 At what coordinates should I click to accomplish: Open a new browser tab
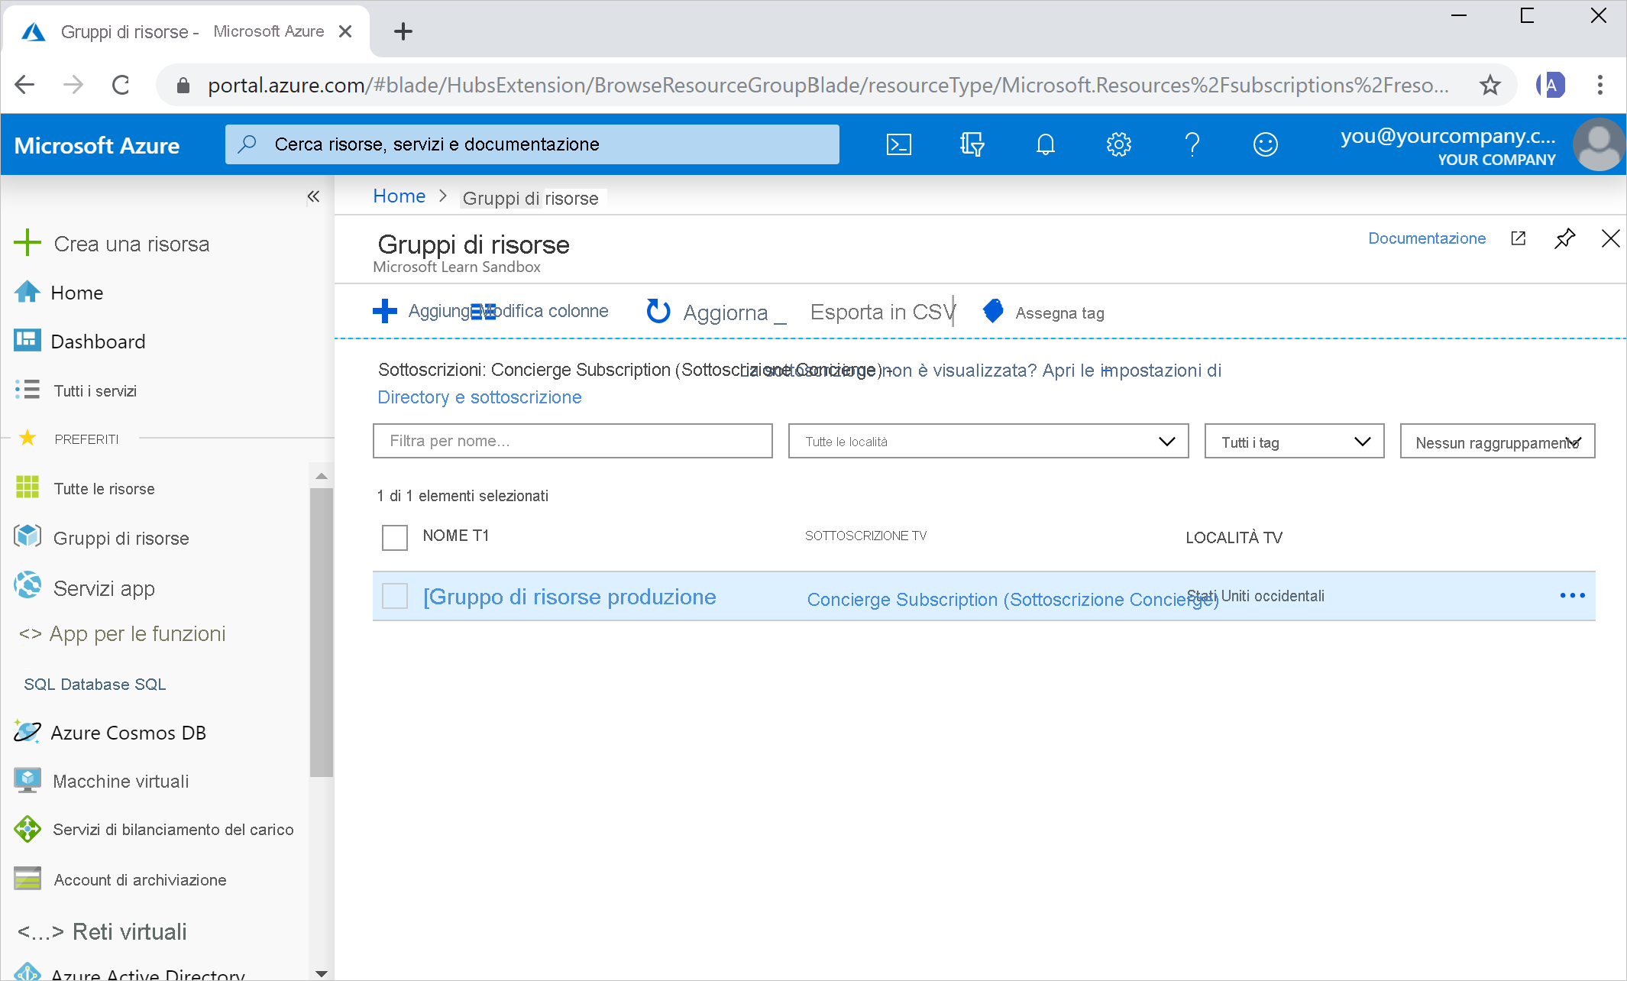403,31
